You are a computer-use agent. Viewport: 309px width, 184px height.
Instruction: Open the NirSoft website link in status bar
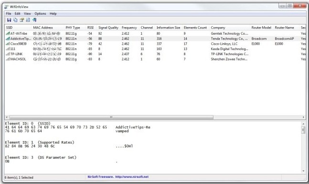click(132, 177)
